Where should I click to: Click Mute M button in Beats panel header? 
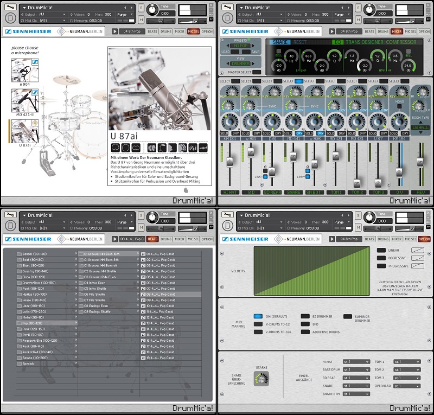point(141,227)
